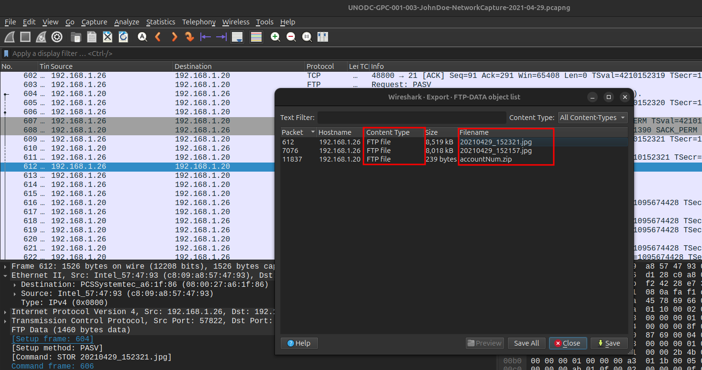Image resolution: width=702 pixels, height=370 pixels.
Task: Jump to the first packet
Action: tap(206, 37)
